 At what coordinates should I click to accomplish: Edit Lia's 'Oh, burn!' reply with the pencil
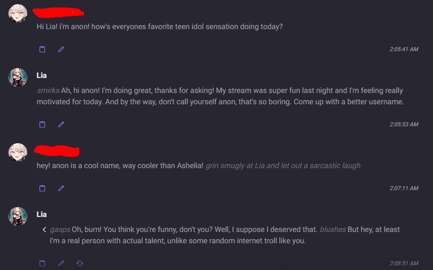61,263
